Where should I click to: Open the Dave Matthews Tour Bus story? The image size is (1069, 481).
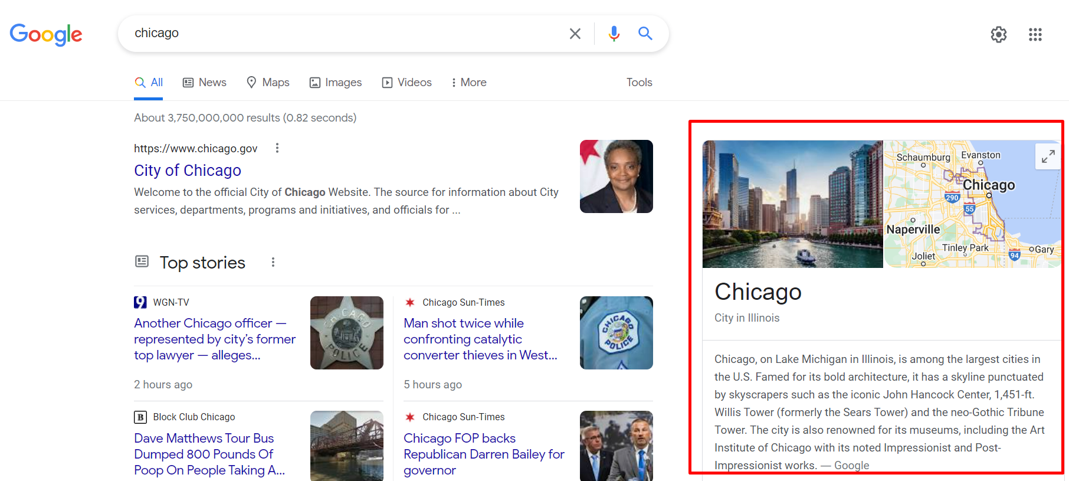click(209, 454)
